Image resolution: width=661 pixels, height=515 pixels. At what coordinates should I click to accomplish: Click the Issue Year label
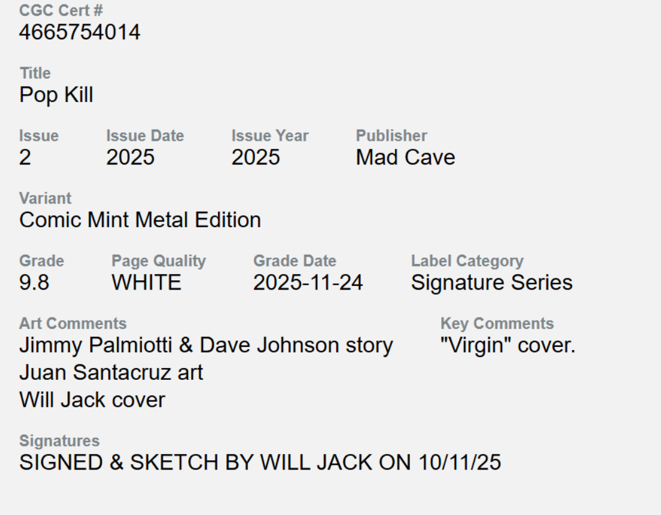click(x=270, y=136)
